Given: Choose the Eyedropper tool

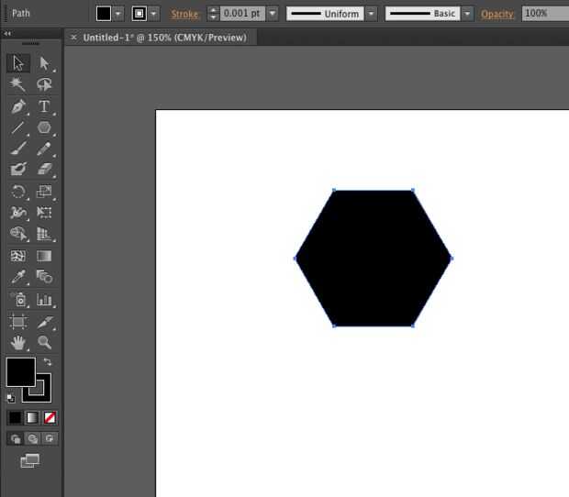Looking at the screenshot, I should point(18,276).
